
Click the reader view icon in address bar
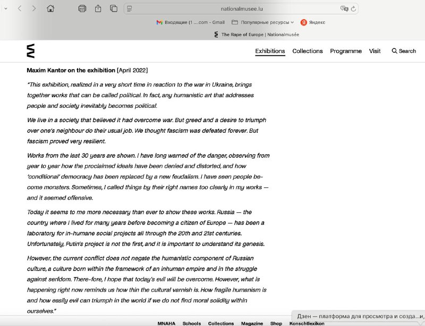point(129,8)
